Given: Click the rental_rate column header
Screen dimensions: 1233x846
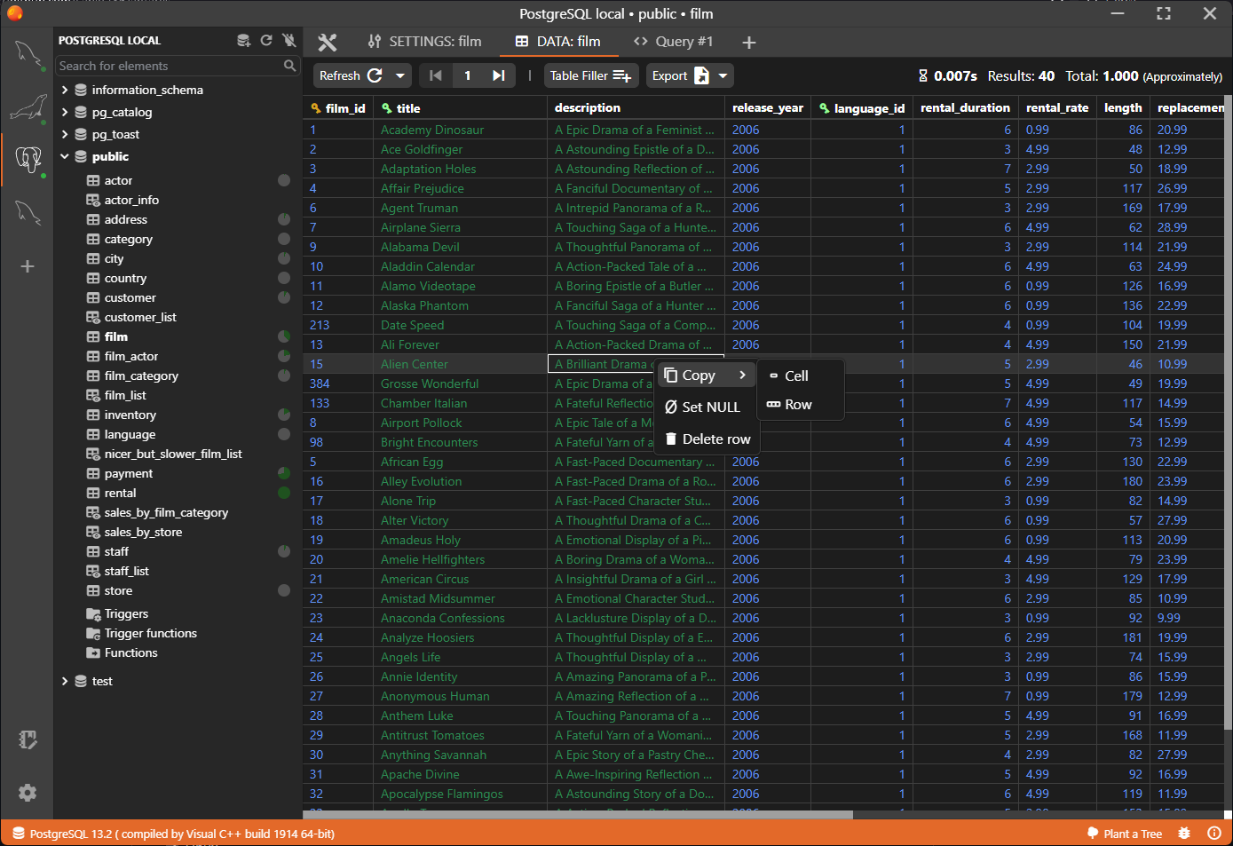Looking at the screenshot, I should (x=1057, y=107).
